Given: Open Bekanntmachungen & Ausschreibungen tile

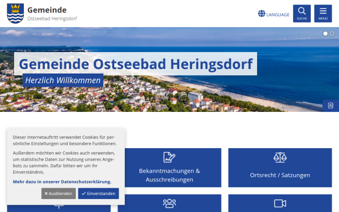Looking at the screenshot, I should (x=169, y=168).
